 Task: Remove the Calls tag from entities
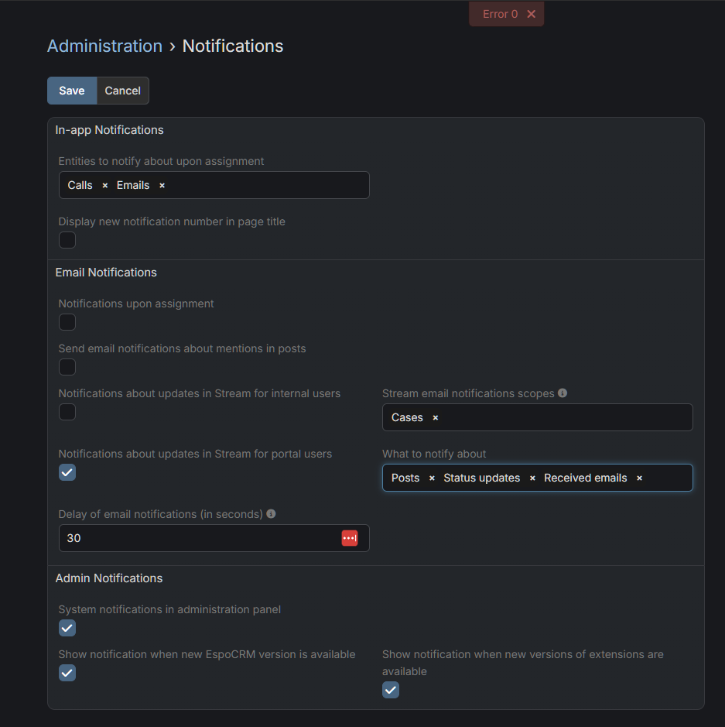[105, 186]
